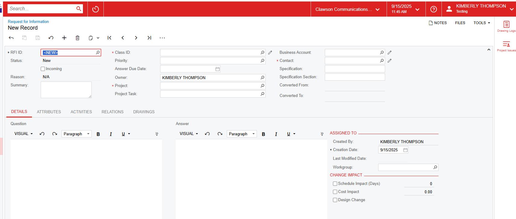516x219 pixels.
Task: Go to the last record
Action: click(149, 38)
